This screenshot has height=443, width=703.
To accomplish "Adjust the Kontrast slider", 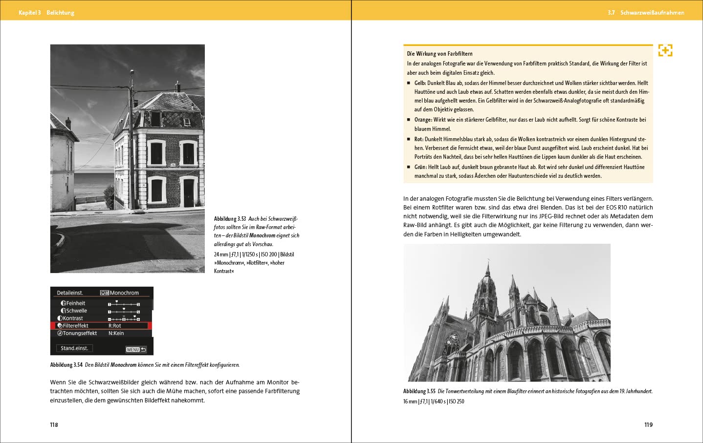I will point(124,318).
